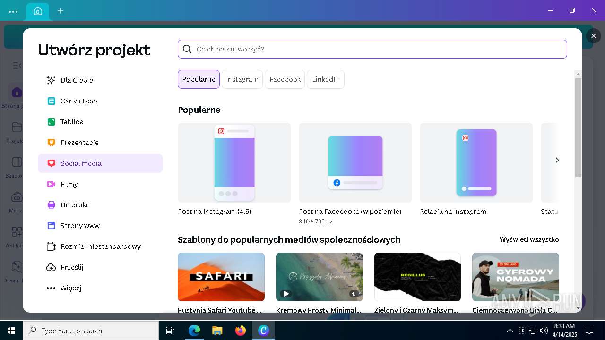Image resolution: width=605 pixels, height=340 pixels.
Task: Click the 'Post na Facebooka (w poziomie)' label
Action: click(350, 212)
